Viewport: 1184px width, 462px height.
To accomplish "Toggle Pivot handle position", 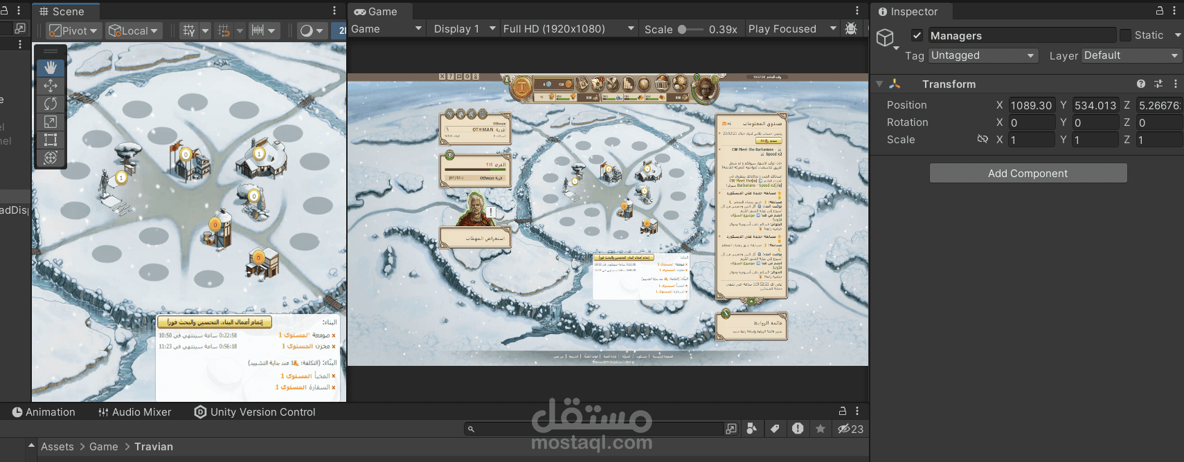I will [x=74, y=30].
